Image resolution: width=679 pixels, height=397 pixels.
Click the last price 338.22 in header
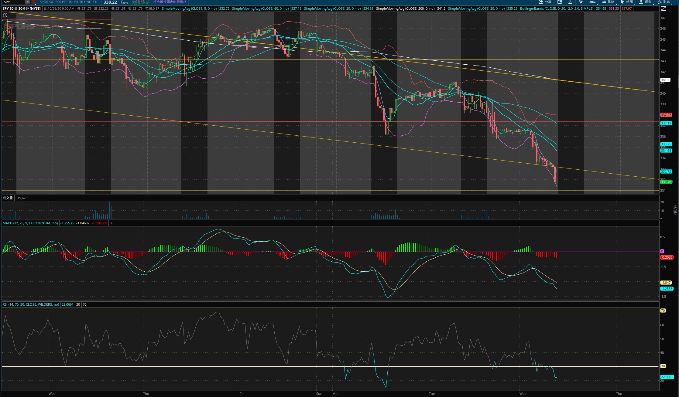point(110,2)
